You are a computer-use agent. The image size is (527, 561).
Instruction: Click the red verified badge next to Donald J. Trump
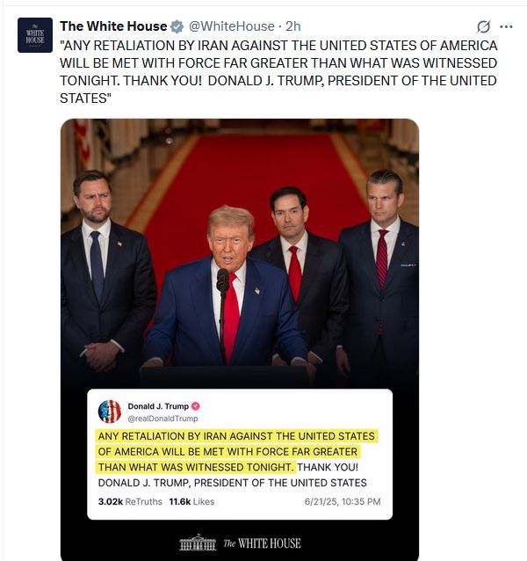[196, 406]
